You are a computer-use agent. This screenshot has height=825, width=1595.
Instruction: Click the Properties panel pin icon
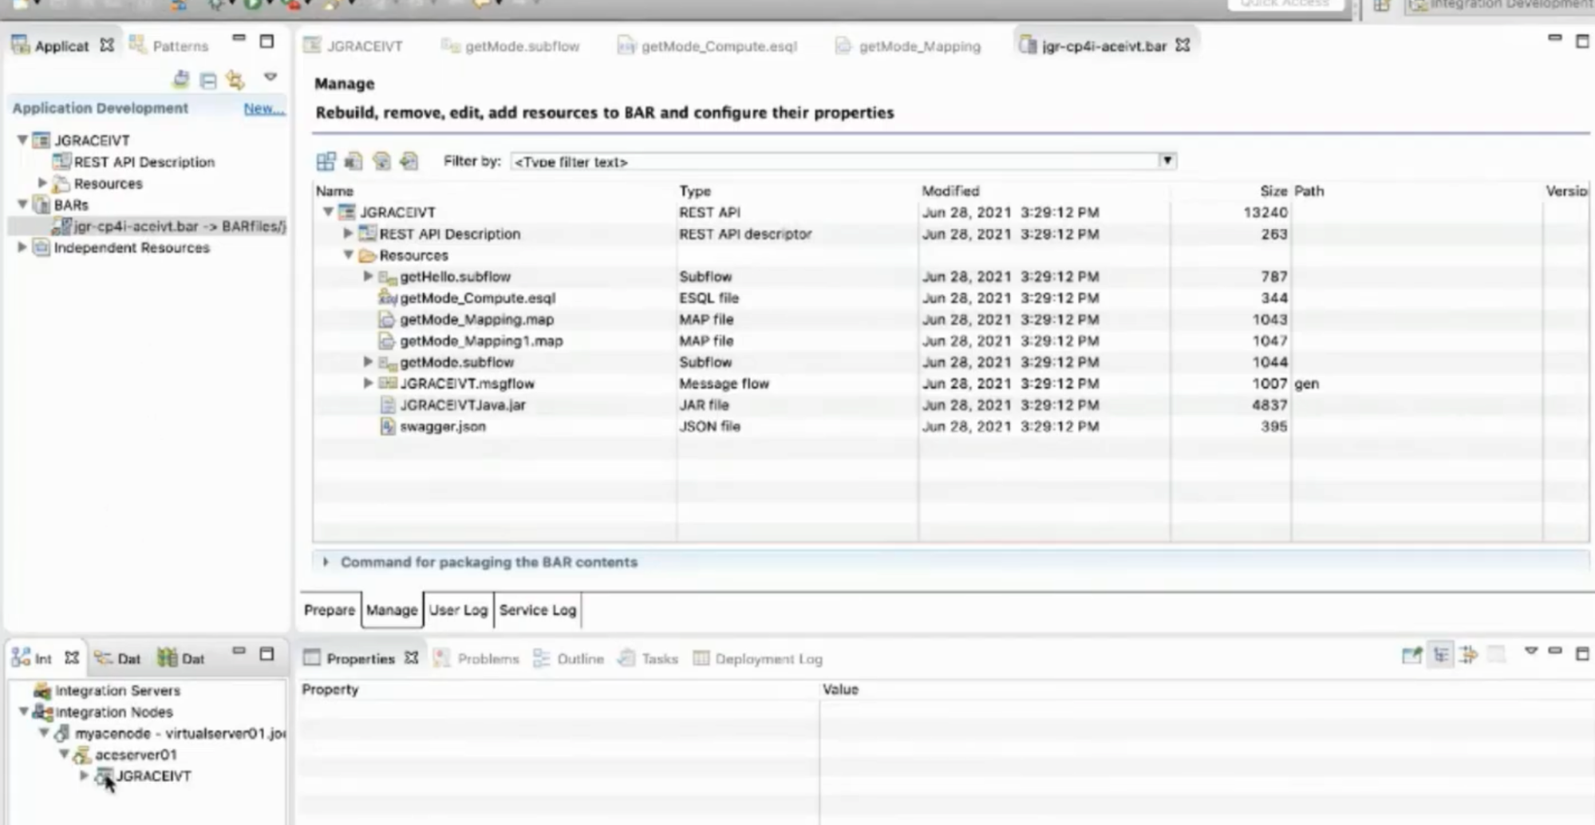click(1469, 657)
